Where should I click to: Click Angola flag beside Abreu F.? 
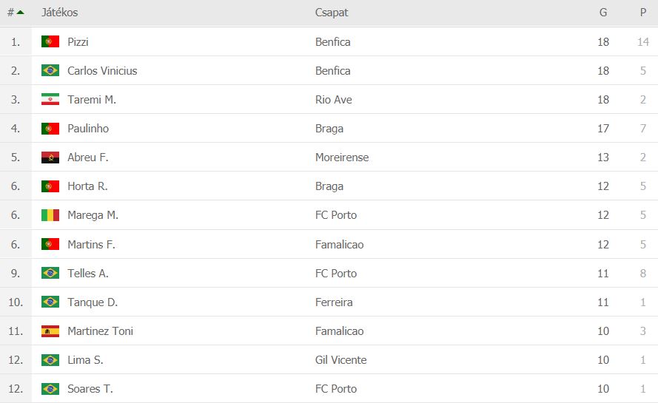click(x=50, y=158)
